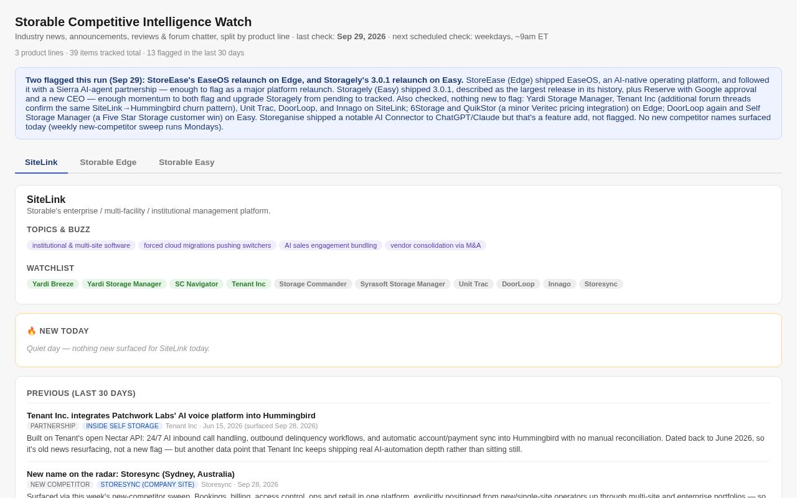Click the SiteLink card heading

click(46, 200)
